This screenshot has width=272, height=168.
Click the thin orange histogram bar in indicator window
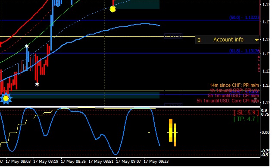click(175, 135)
